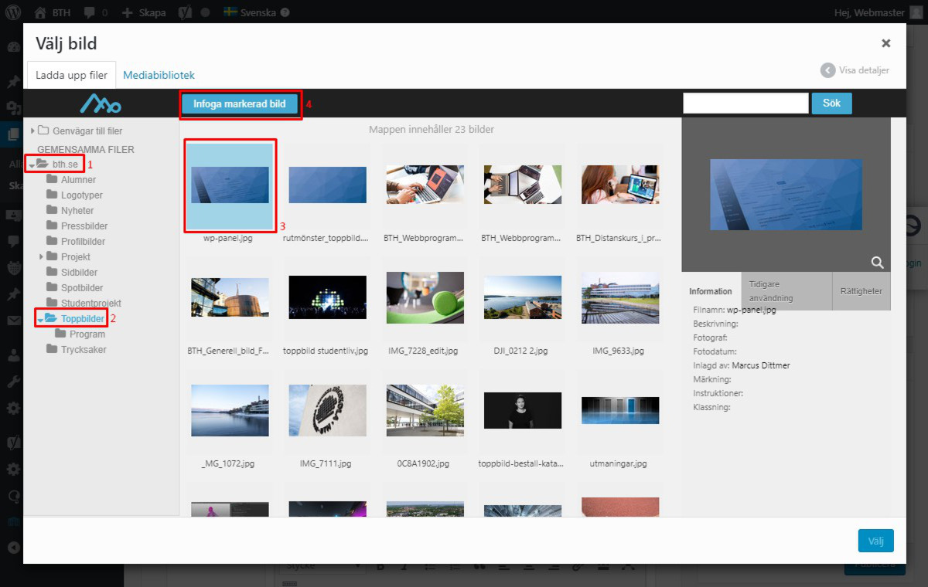
Task: Click the WordPress logo in the admin bar
Action: pos(13,12)
